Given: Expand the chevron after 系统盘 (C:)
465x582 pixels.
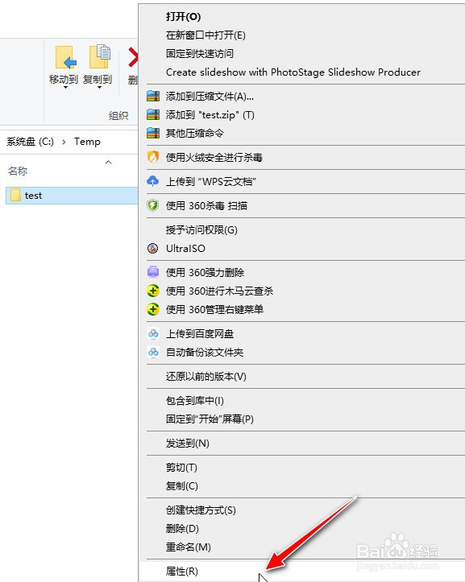Looking at the screenshot, I should 64,142.
